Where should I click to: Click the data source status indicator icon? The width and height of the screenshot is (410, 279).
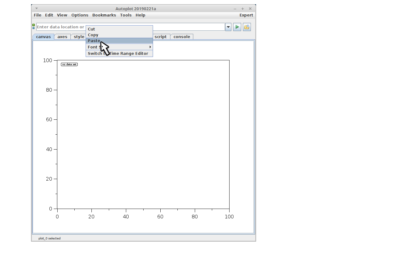[34, 26]
